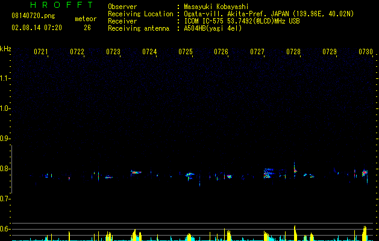The height and width of the screenshot is (241, 379).
Task: Click the 0727 time marker
Action: (257, 52)
